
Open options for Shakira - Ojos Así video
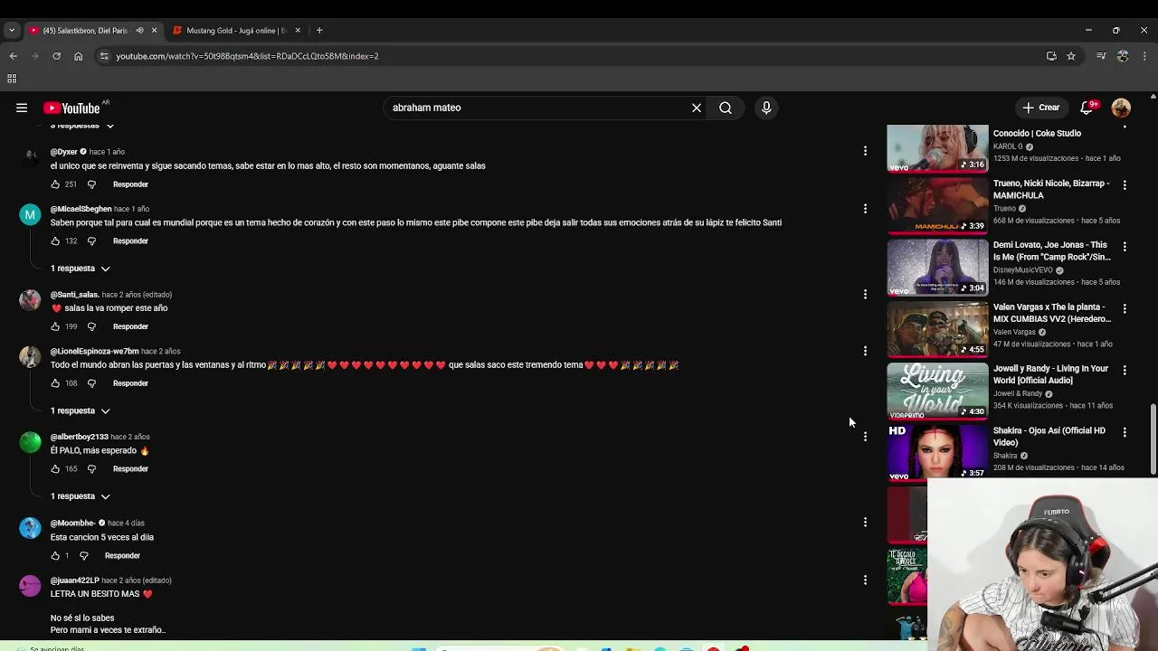click(1125, 432)
